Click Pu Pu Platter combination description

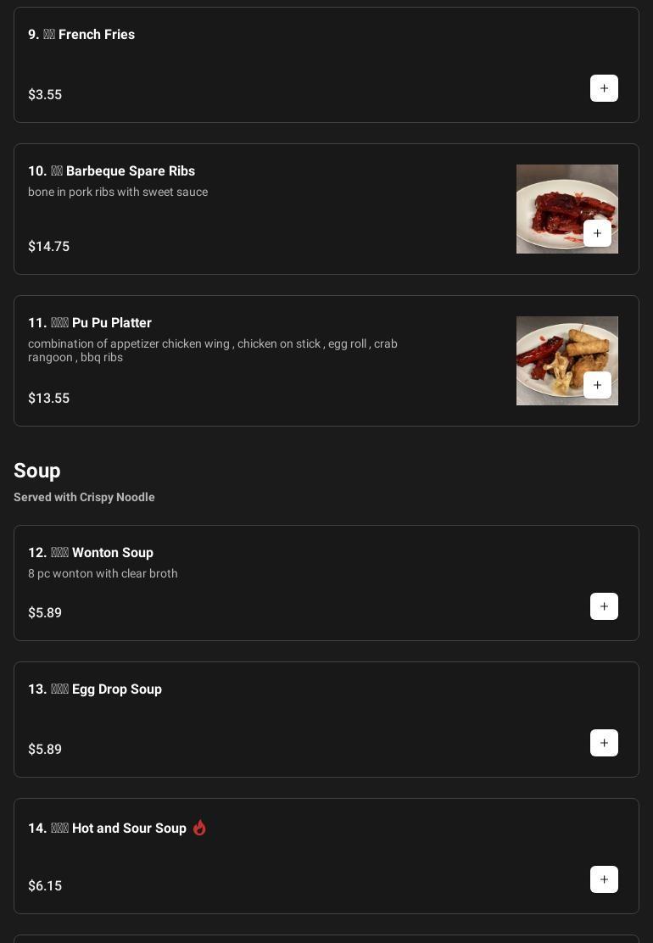pyautogui.click(x=212, y=350)
